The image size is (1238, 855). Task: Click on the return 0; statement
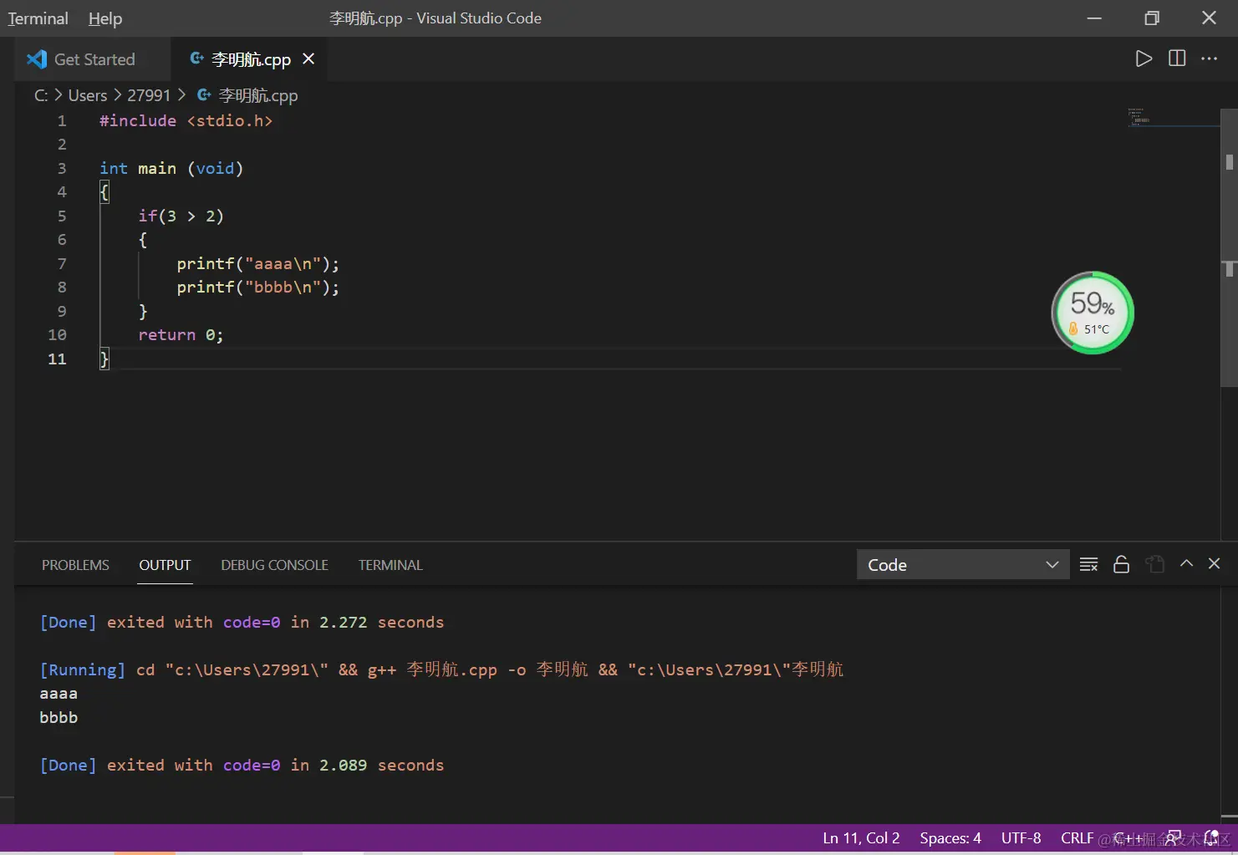[181, 334]
